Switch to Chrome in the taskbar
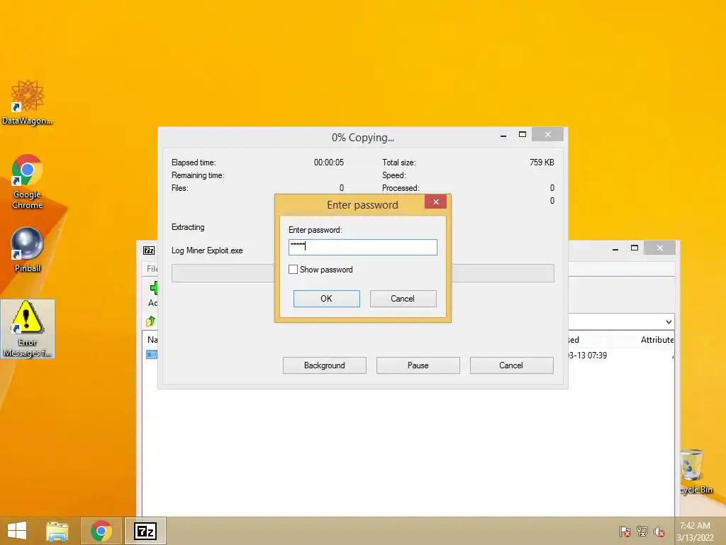Viewport: 726px width, 545px height. pyautogui.click(x=101, y=531)
